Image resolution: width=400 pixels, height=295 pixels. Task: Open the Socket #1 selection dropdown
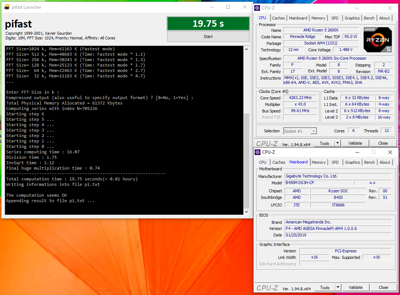pos(300,131)
